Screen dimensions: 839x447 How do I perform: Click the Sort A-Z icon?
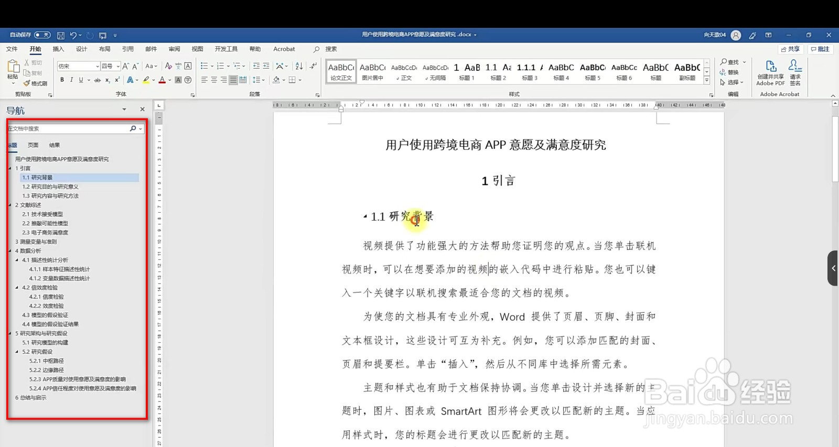click(299, 66)
